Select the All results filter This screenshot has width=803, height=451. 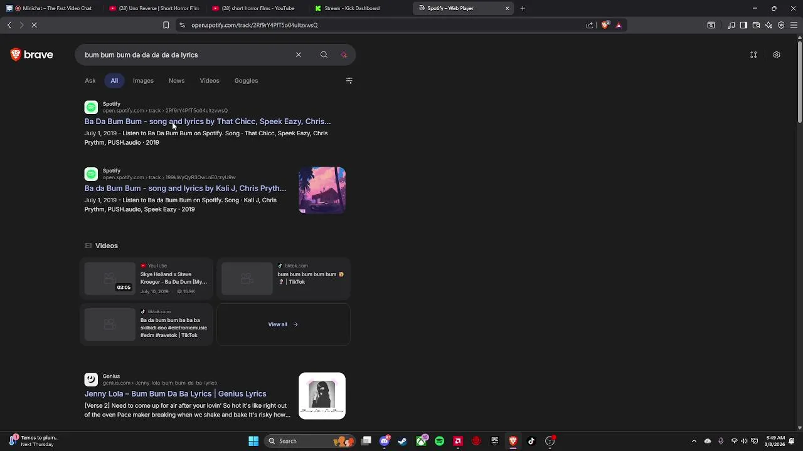(x=114, y=81)
